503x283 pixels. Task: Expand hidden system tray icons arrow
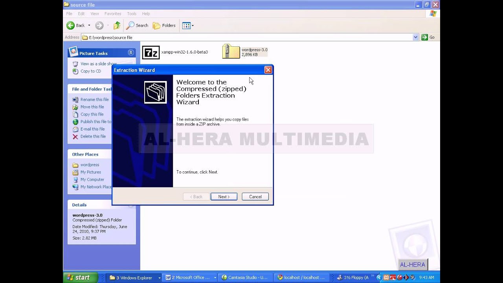click(x=379, y=277)
